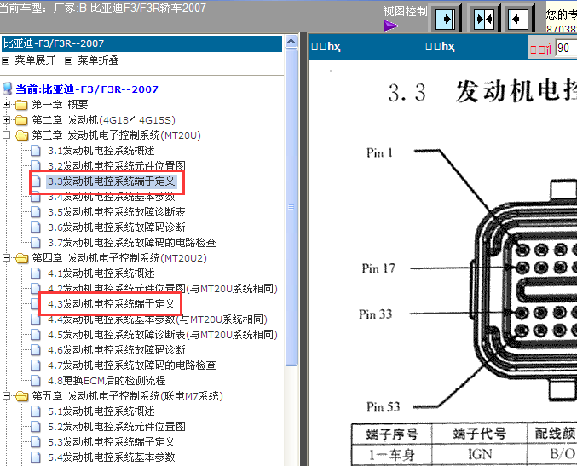577x466 pixels.
Task: Click page icon of 3.7 电路检查
Action: 36,243
